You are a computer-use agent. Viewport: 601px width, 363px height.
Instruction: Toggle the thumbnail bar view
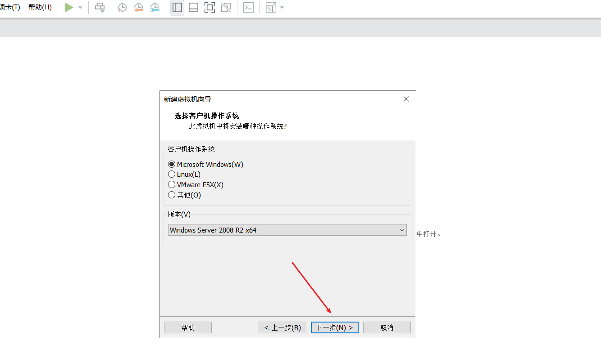193,7
